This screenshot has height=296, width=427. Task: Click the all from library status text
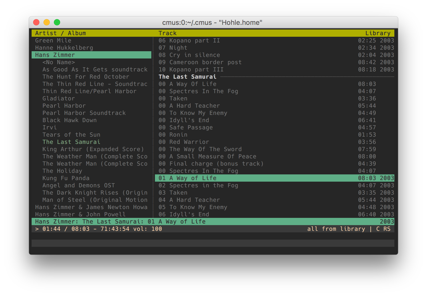(x=336, y=229)
